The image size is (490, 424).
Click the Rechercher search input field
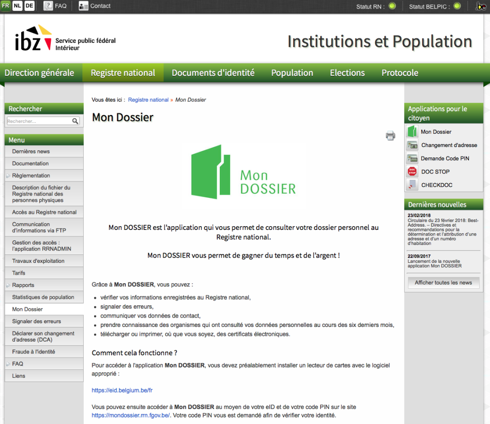click(39, 121)
